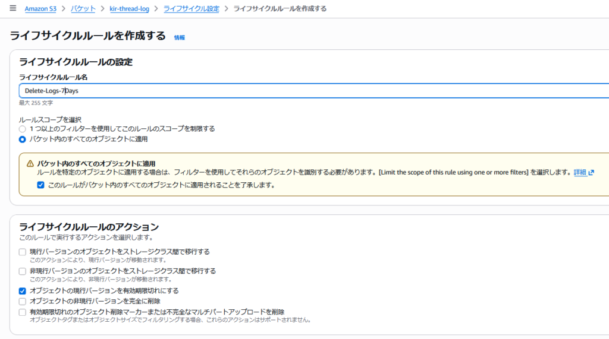This screenshot has width=609, height=339.
Task: Select the radio to limit scope with filters
Action: point(23,129)
